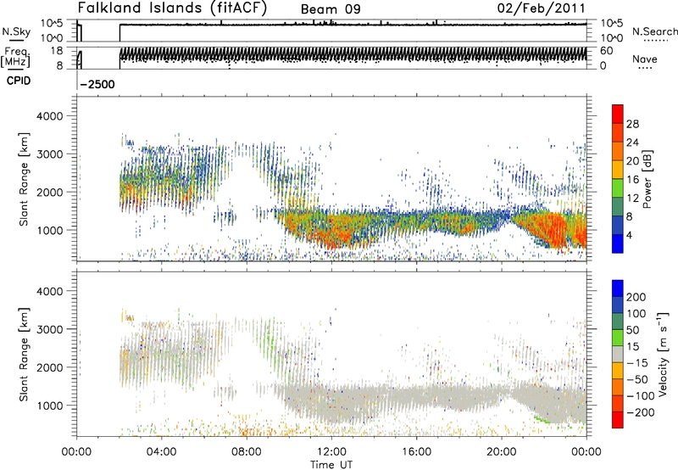Click the "20:00" time tick label
The image size is (678, 470).
coord(501,452)
